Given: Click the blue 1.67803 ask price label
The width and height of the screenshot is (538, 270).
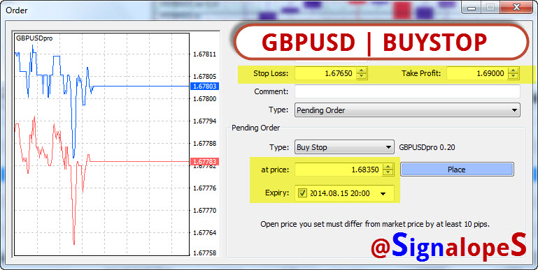Looking at the screenshot, I should click(x=204, y=87).
